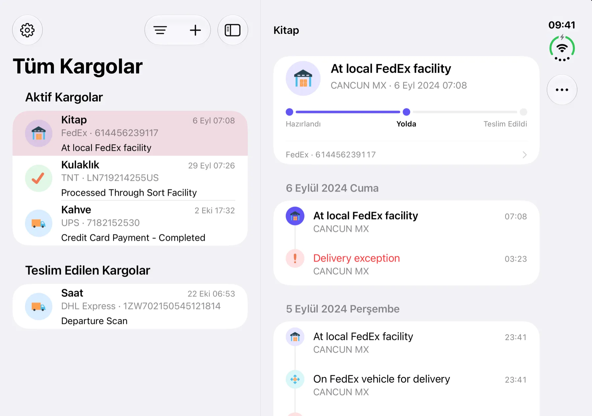Click Credit Card Payment - Completed status text
592x416 pixels.
point(133,238)
